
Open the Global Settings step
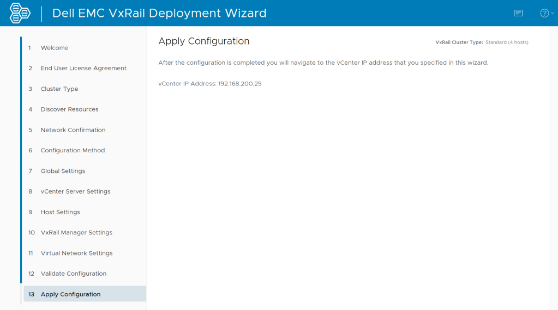click(63, 171)
